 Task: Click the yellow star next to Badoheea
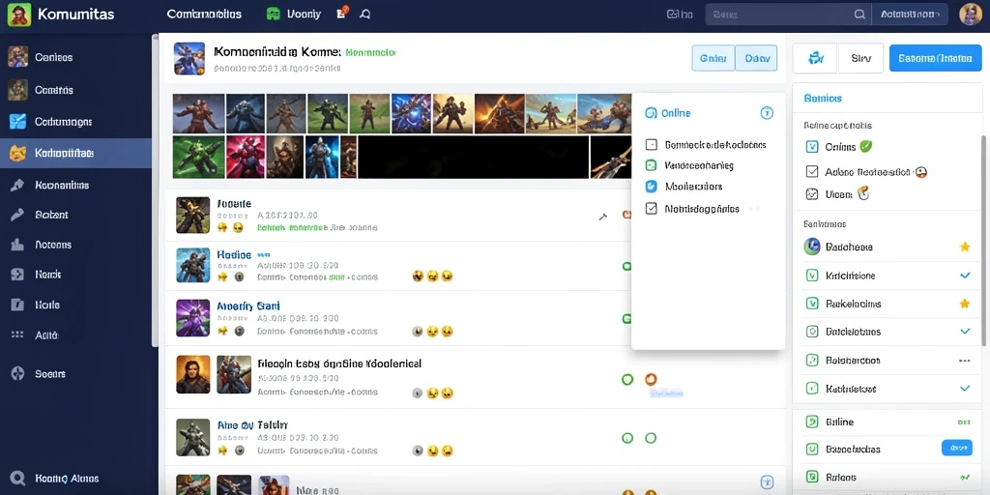tap(964, 247)
